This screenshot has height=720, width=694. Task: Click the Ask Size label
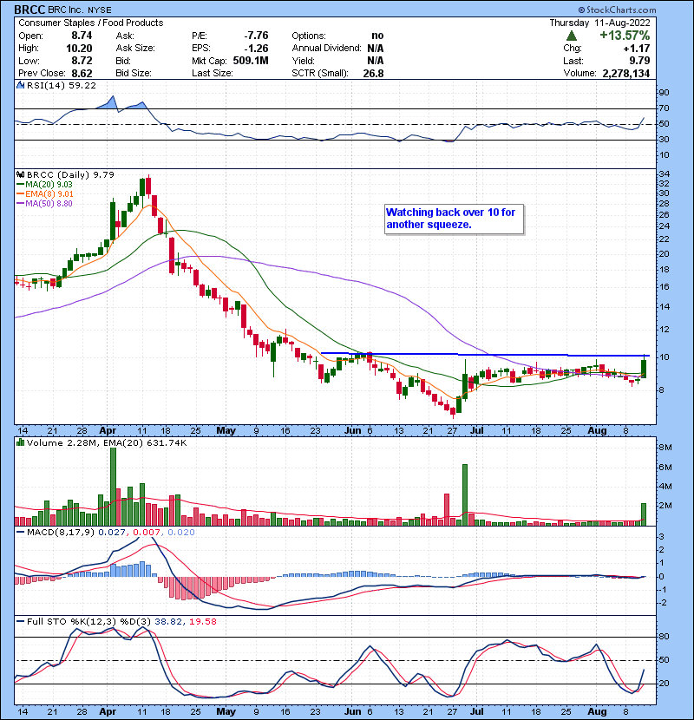pyautogui.click(x=135, y=49)
